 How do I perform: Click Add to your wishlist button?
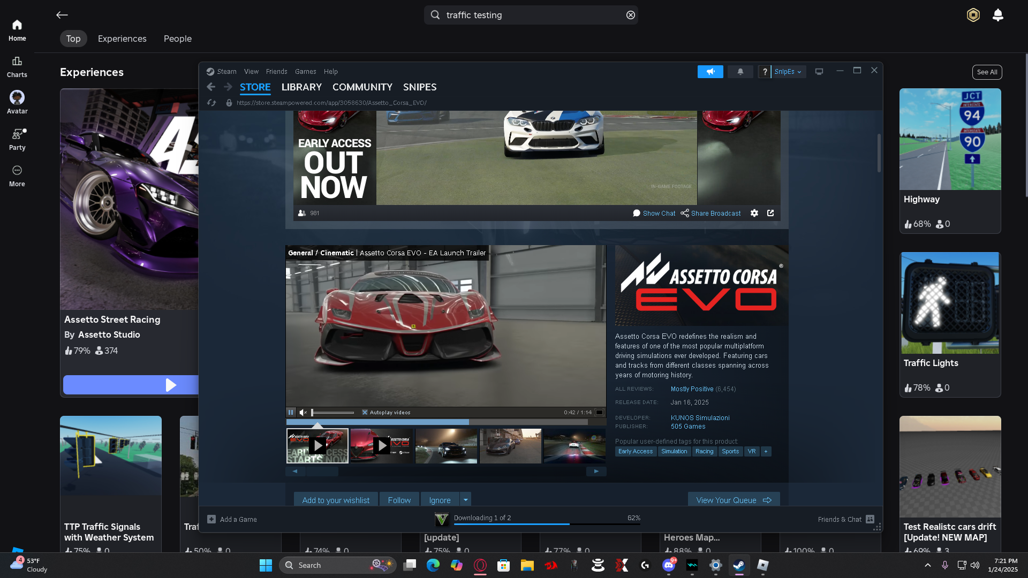pos(336,500)
